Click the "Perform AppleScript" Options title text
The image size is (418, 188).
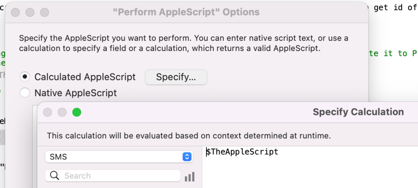186,12
